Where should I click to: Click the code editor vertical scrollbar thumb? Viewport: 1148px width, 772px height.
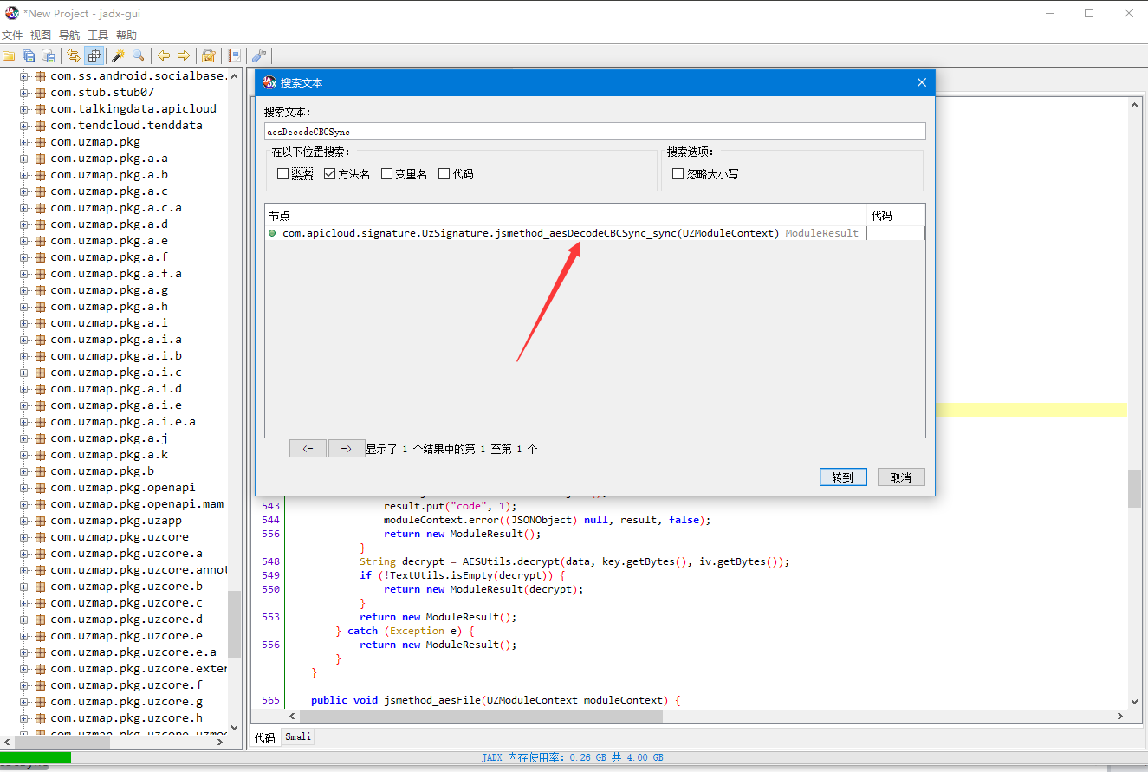[x=1134, y=489]
